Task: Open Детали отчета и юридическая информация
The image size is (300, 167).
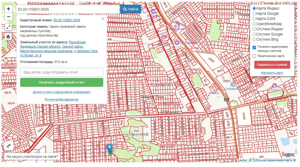Action: pyautogui.click(x=62, y=92)
